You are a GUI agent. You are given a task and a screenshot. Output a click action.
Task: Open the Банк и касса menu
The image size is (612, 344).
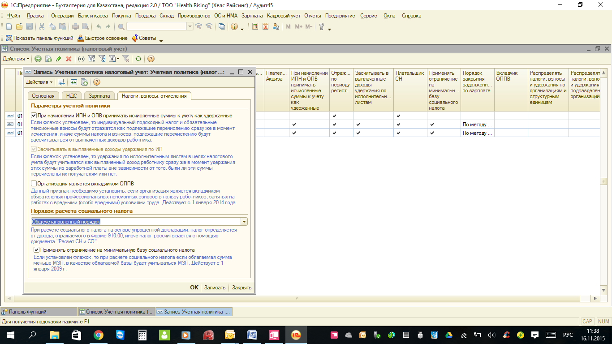pyautogui.click(x=93, y=16)
